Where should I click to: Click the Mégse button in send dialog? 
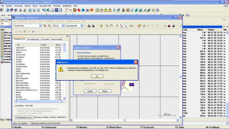[x=105, y=91]
